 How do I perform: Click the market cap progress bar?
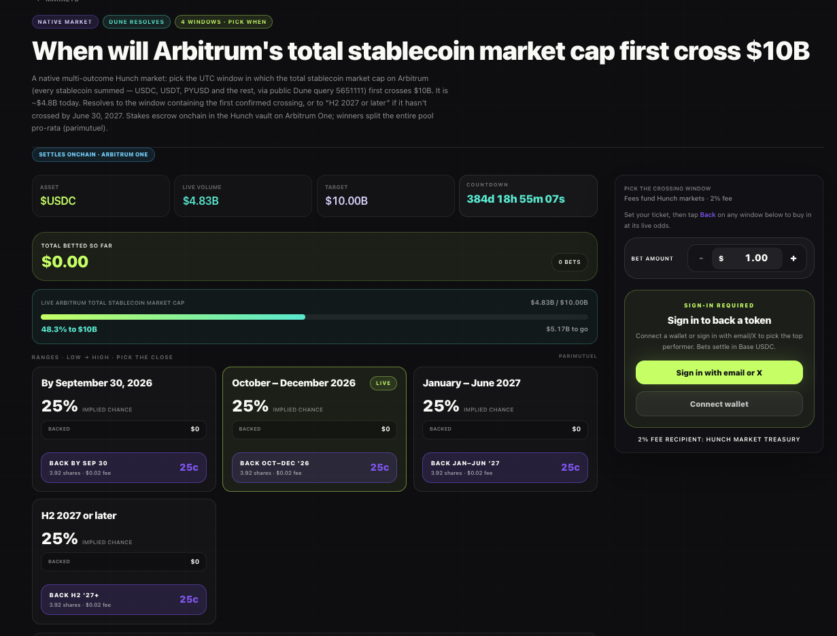click(314, 317)
